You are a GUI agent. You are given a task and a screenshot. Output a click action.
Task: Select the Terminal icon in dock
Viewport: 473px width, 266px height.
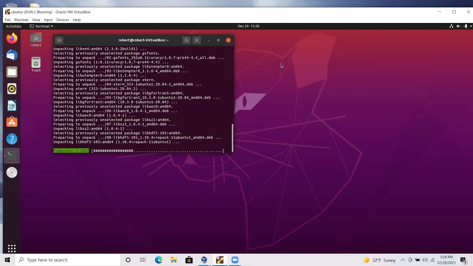coord(12,156)
